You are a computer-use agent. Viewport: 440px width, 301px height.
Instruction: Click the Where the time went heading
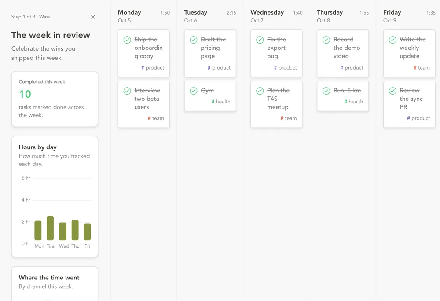[x=49, y=277]
